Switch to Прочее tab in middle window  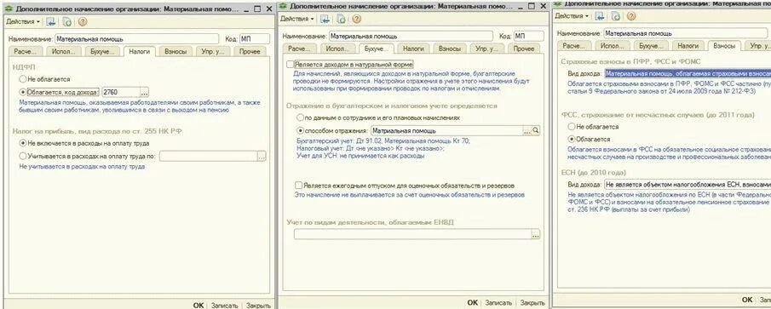(524, 49)
